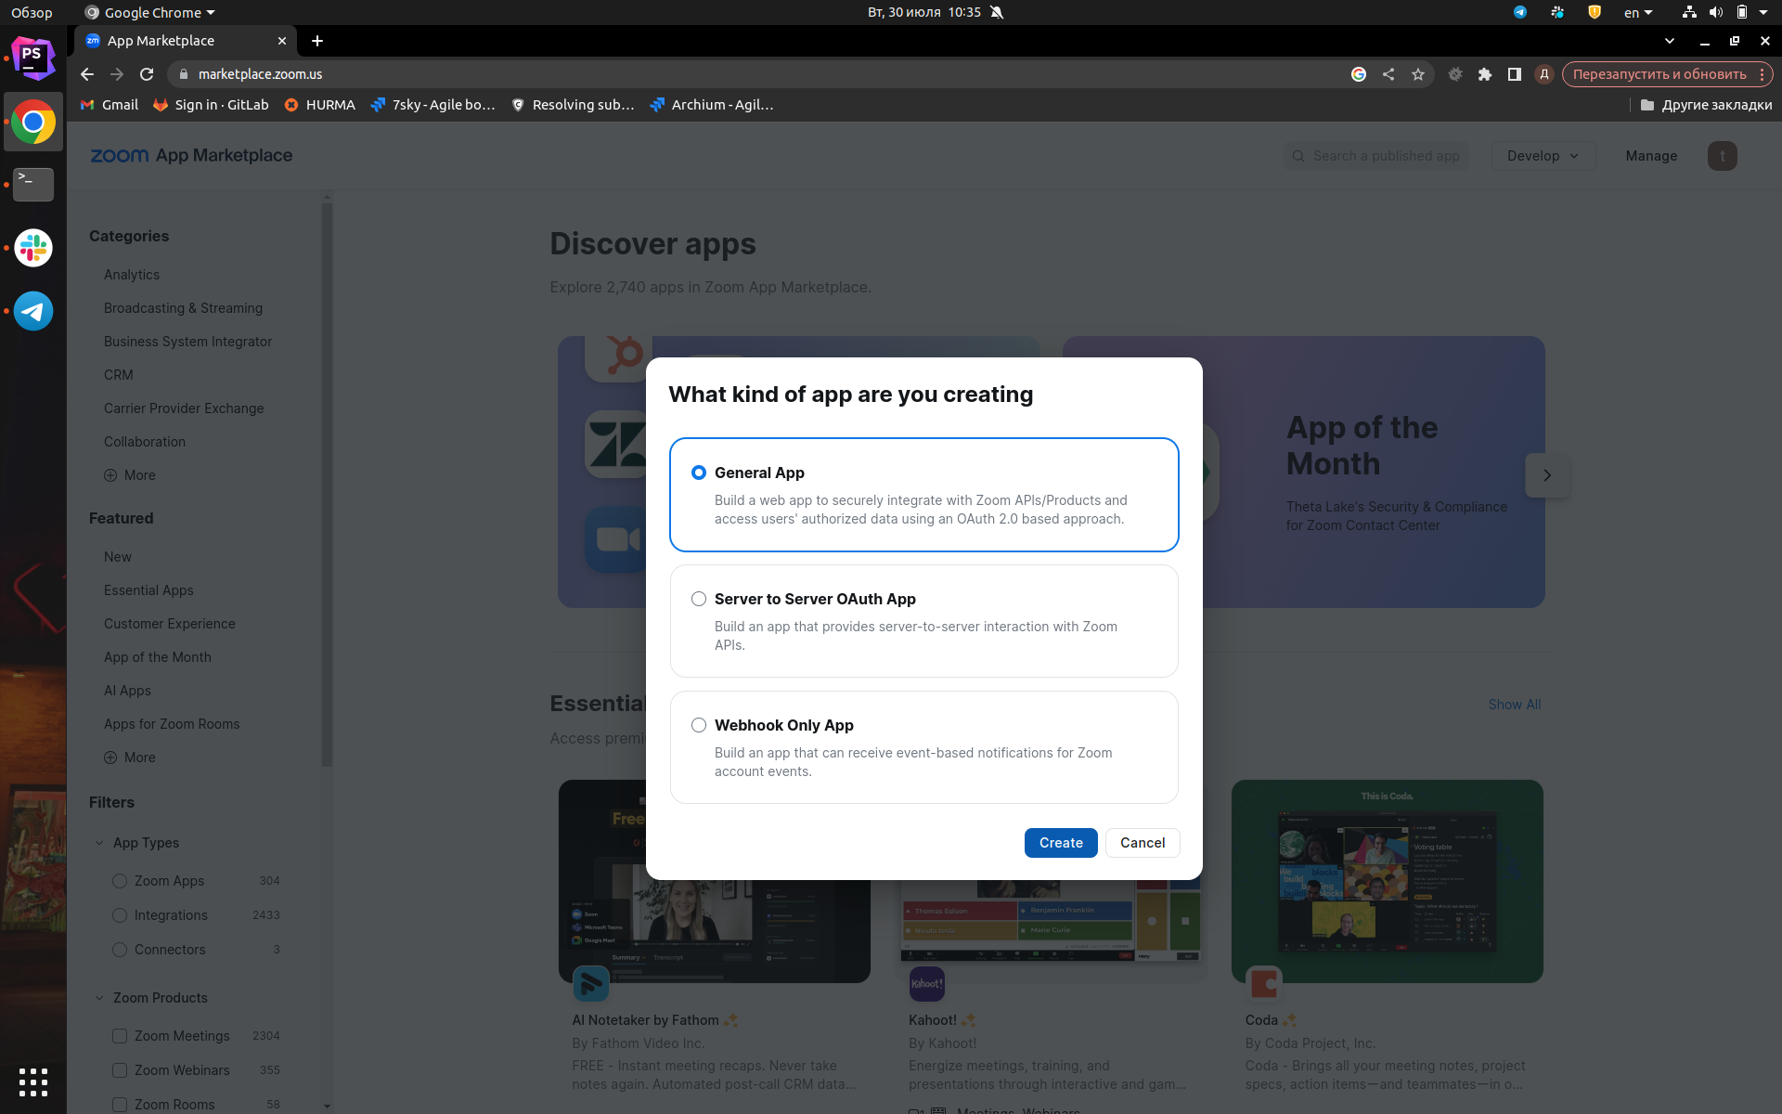Open the Analytics category
This screenshot has width=1782, height=1114.
point(132,275)
